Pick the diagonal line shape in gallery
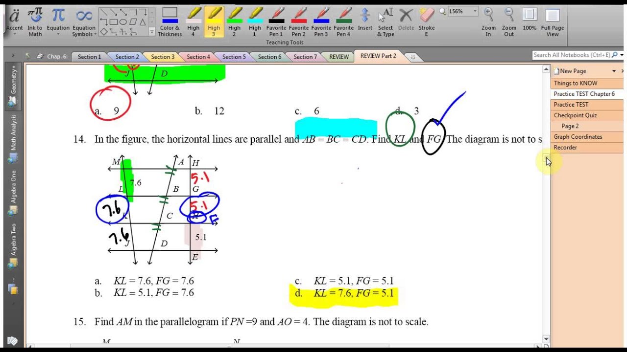The height and width of the screenshot is (352, 627). pos(104,12)
